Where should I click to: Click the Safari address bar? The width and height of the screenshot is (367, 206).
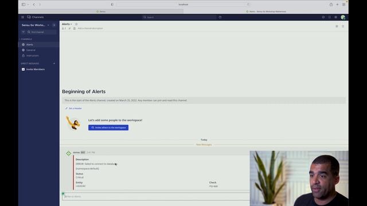pos(183,5)
